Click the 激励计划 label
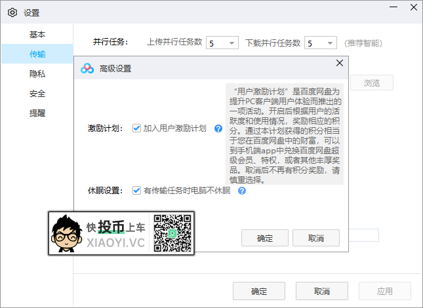This screenshot has width=423, height=308. 106,128
